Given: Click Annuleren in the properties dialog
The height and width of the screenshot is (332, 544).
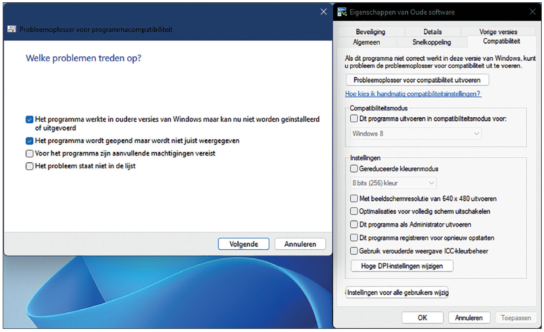Looking at the screenshot, I should pyautogui.click(x=469, y=318).
